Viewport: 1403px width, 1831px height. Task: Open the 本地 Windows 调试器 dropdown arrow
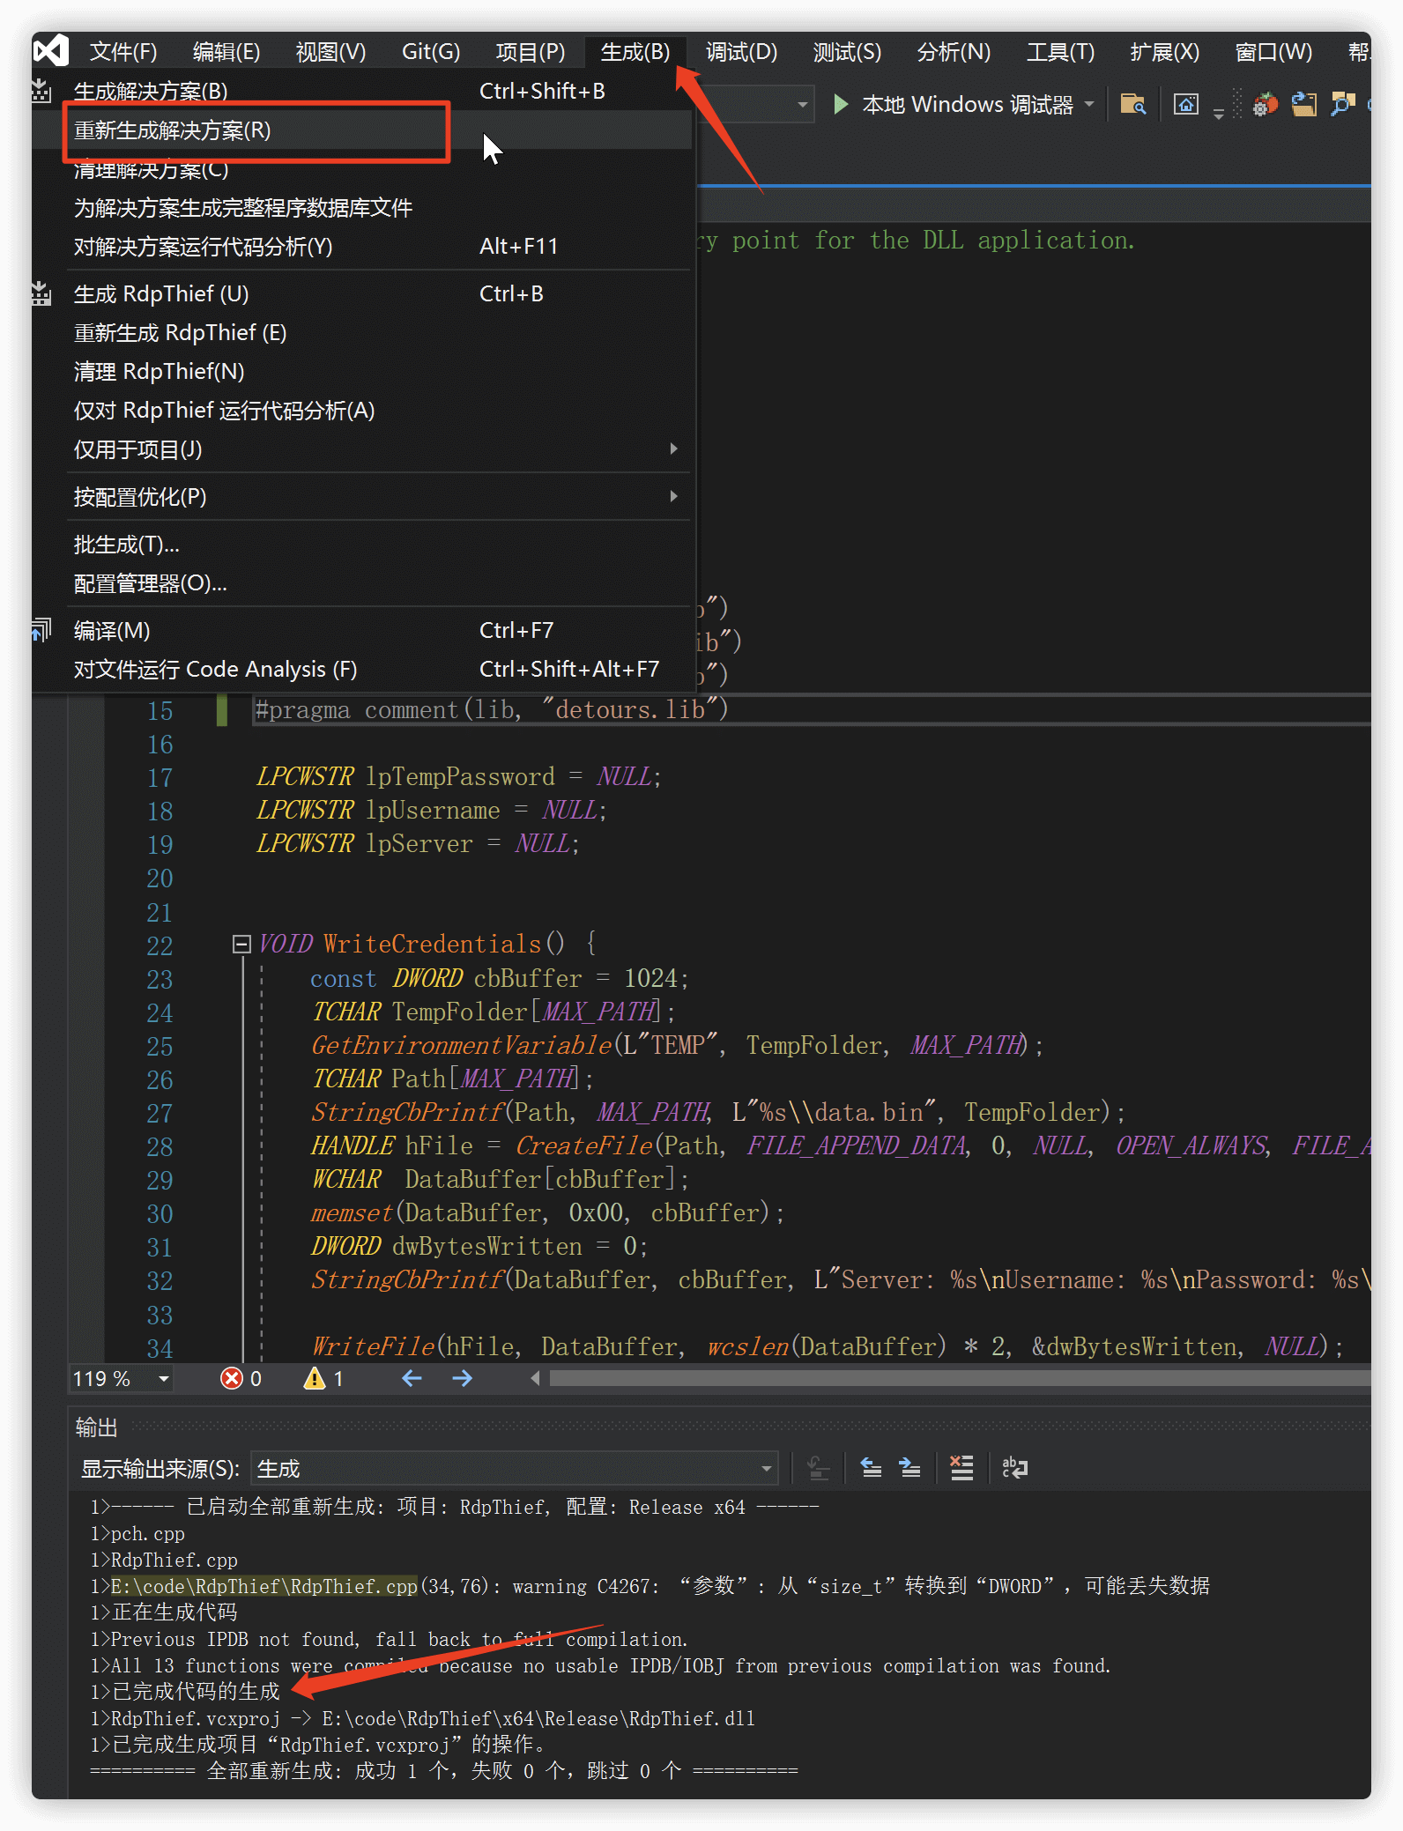click(x=1089, y=104)
